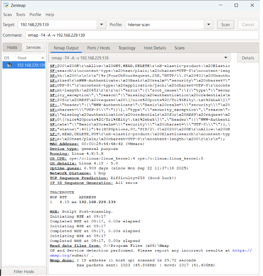Open the Details button

pyautogui.click(x=248, y=58)
